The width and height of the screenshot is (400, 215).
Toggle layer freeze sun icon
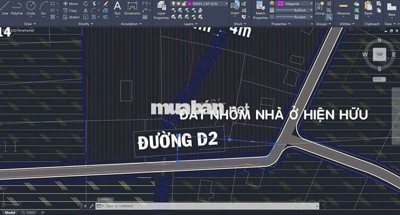179,4
